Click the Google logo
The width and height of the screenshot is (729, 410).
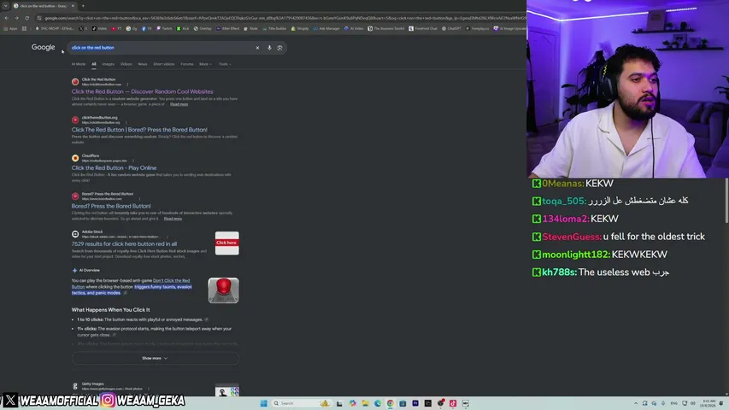[x=44, y=48]
